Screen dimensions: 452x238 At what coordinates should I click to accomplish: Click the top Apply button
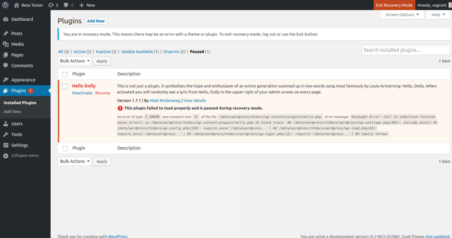(102, 61)
